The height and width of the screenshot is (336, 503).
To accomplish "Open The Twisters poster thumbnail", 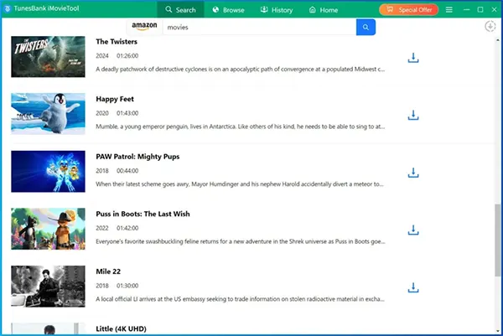I will [x=48, y=56].
